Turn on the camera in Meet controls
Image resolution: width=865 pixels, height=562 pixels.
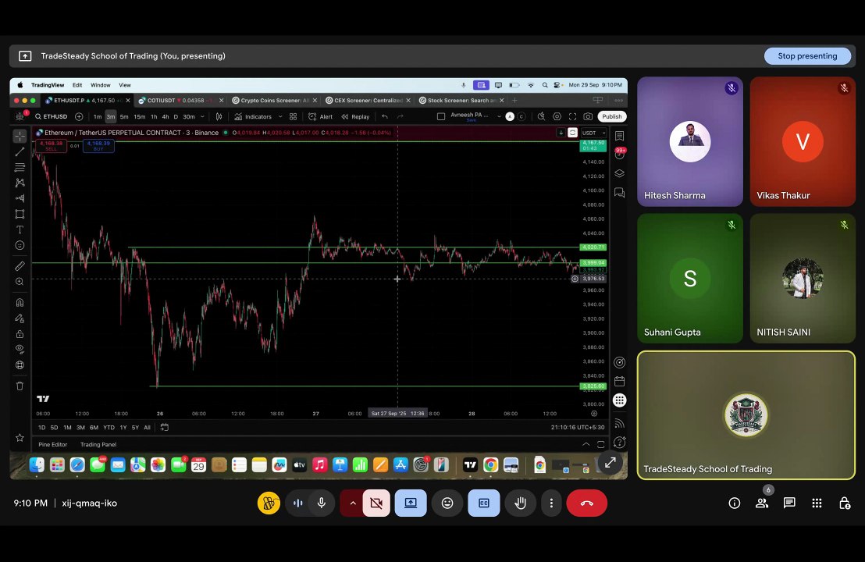[x=376, y=503]
